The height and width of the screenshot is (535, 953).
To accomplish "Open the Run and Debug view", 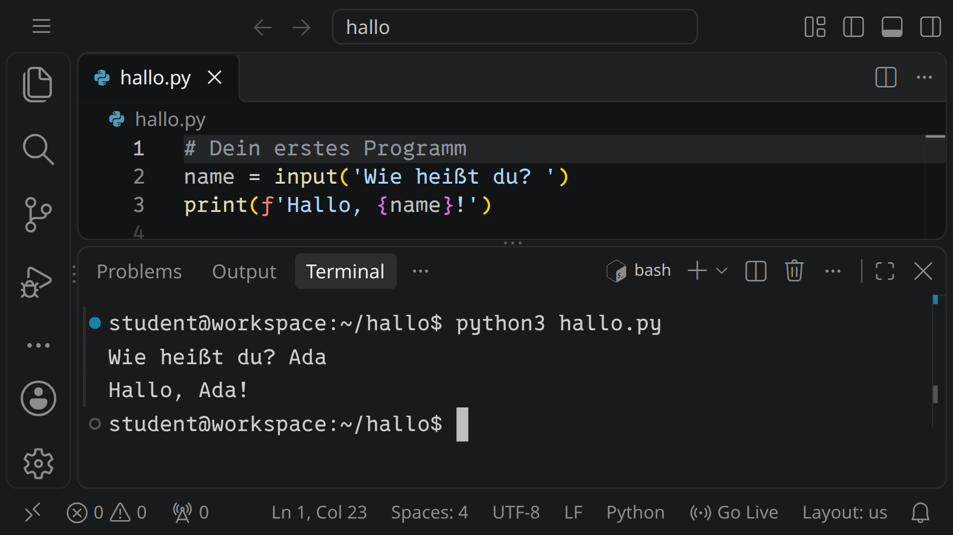I will tap(36, 282).
